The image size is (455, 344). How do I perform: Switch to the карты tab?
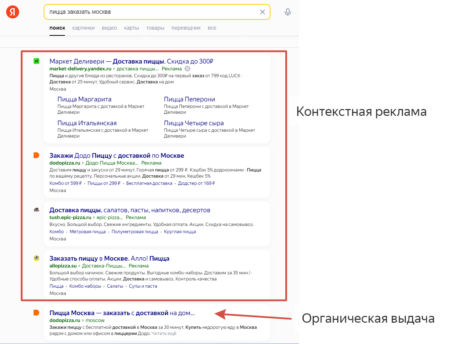coord(131,28)
